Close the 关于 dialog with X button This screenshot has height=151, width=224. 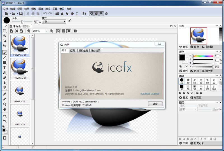(x=159, y=44)
